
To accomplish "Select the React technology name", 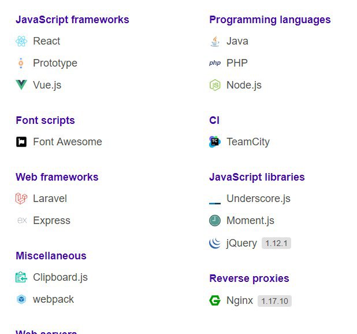I will pyautogui.click(x=47, y=41).
